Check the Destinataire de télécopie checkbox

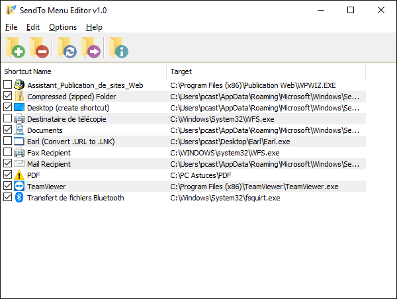point(7,118)
